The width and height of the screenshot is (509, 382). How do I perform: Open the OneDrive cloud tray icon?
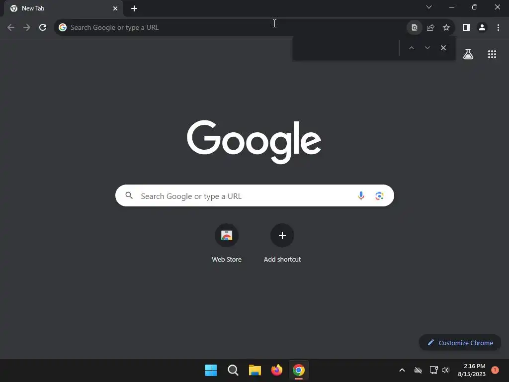tap(418, 370)
